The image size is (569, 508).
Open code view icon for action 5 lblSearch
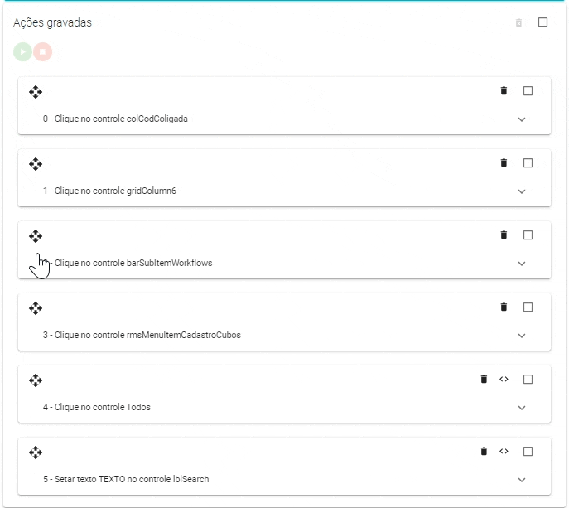(x=504, y=452)
